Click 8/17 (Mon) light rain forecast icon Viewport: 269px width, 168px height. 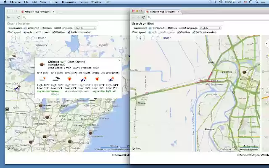click(83, 79)
